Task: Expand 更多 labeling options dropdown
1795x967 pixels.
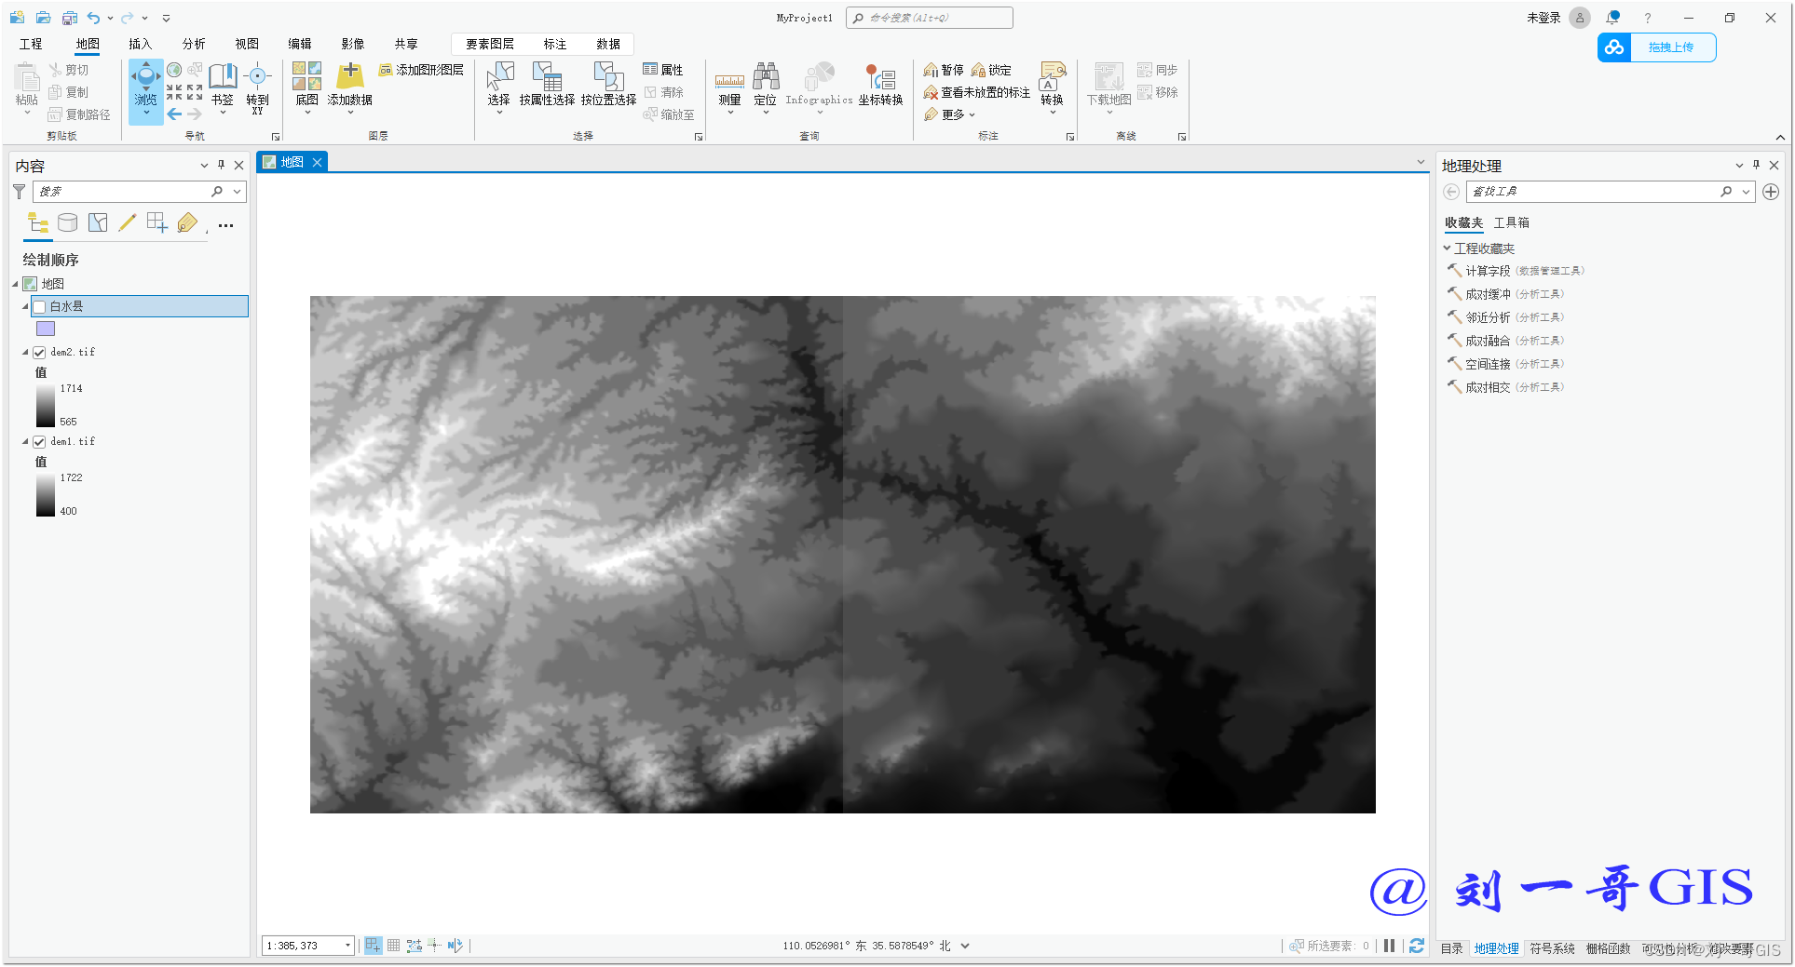Action: [950, 114]
